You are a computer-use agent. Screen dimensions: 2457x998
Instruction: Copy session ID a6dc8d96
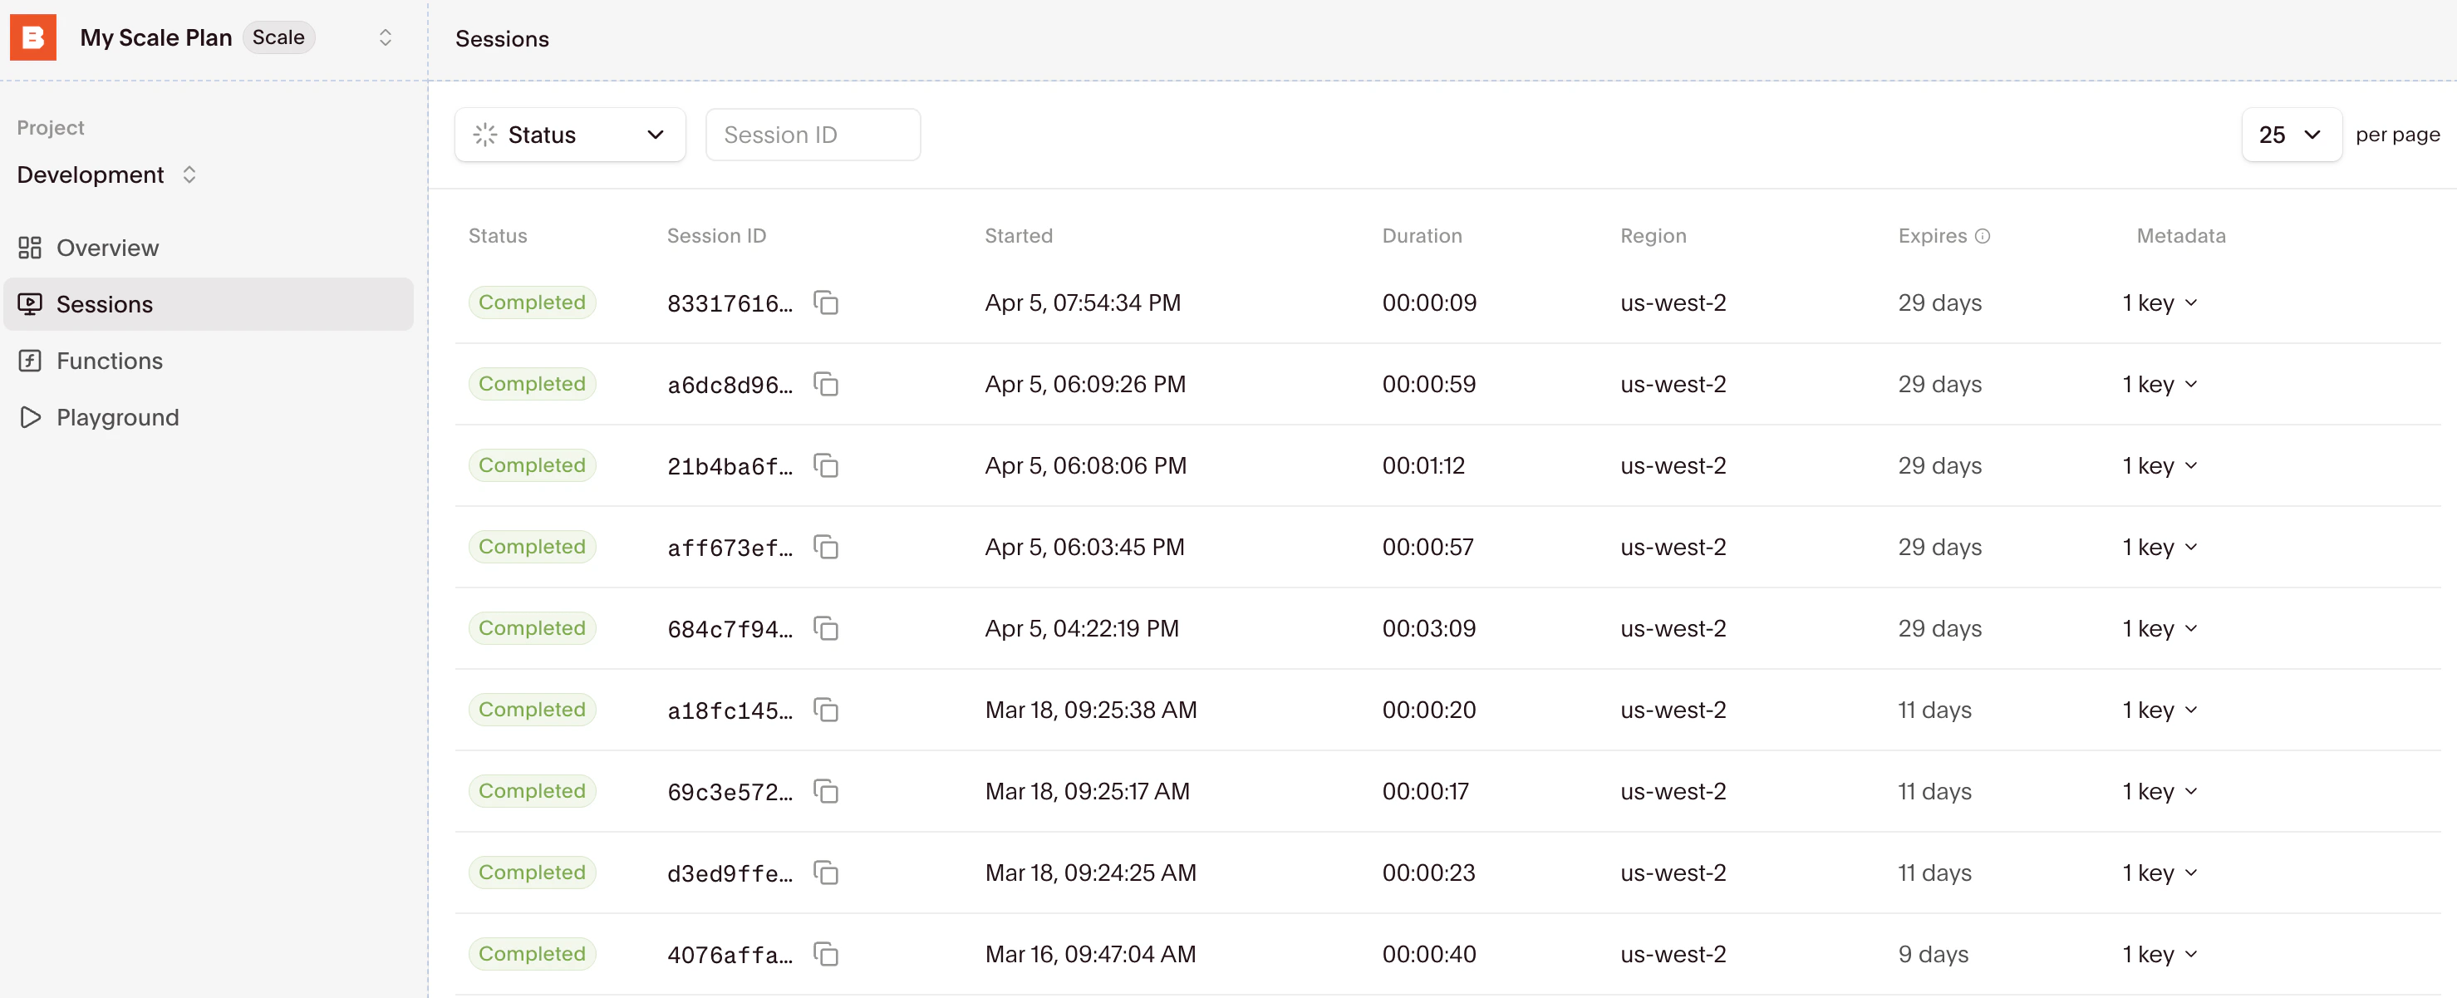[x=825, y=385]
